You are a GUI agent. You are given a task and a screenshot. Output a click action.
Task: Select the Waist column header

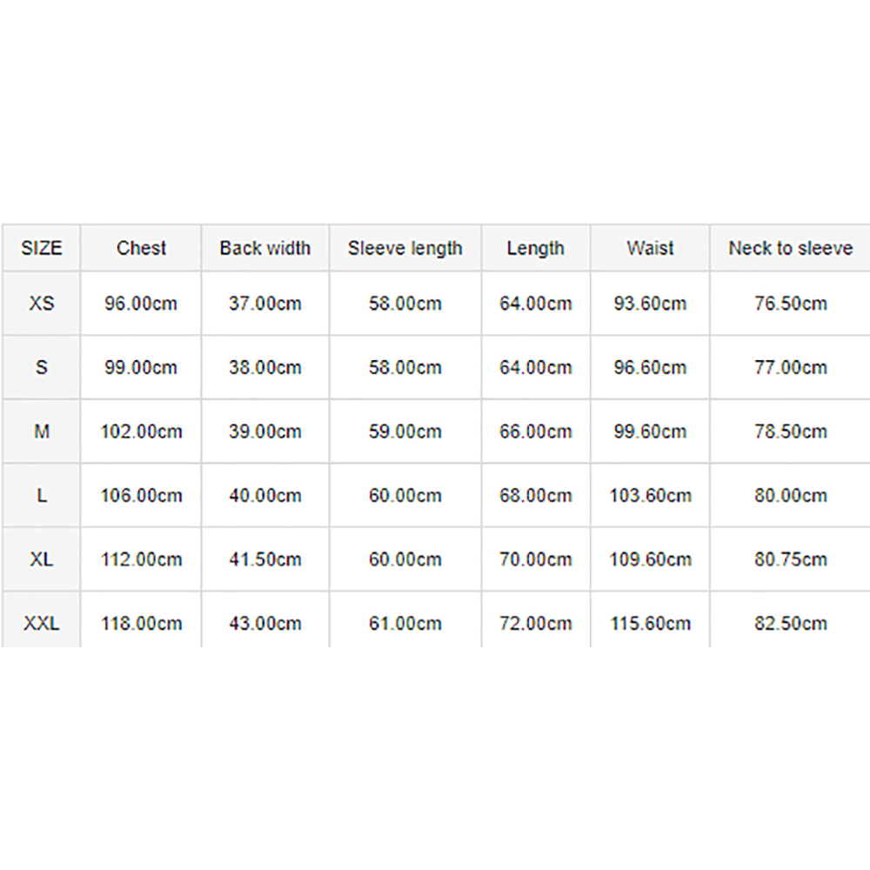(x=650, y=248)
